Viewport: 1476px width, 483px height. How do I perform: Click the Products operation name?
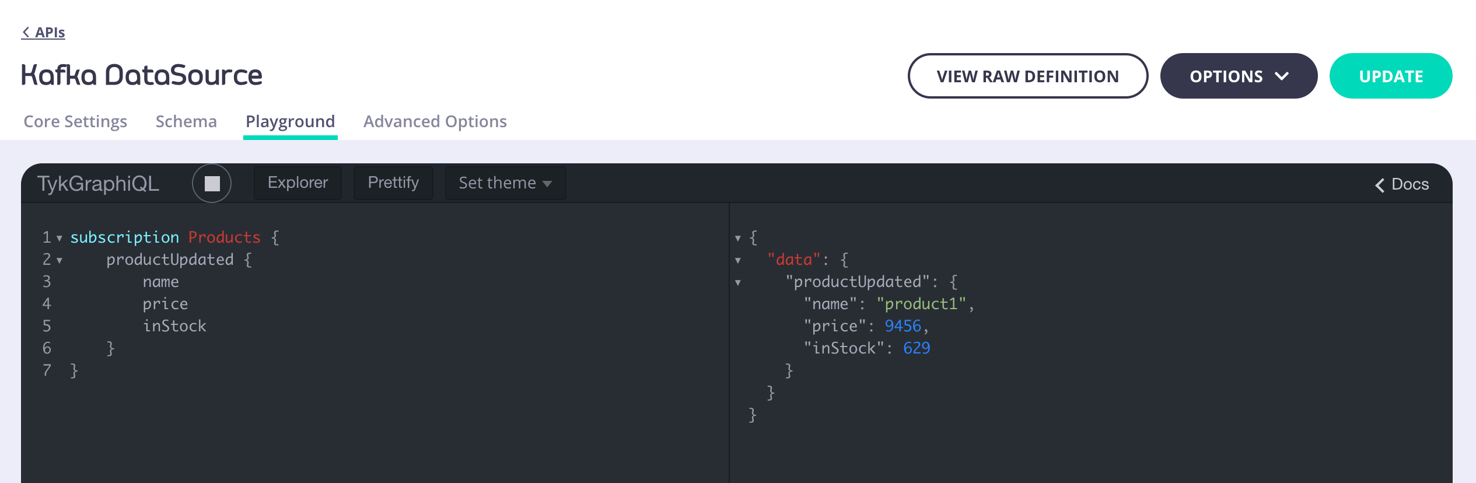click(224, 237)
